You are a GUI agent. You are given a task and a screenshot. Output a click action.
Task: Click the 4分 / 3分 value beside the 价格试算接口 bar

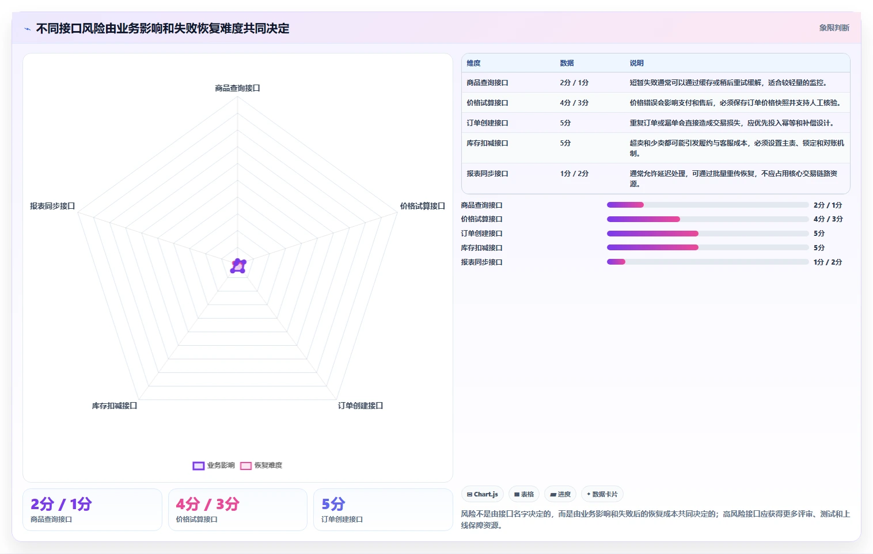(828, 219)
